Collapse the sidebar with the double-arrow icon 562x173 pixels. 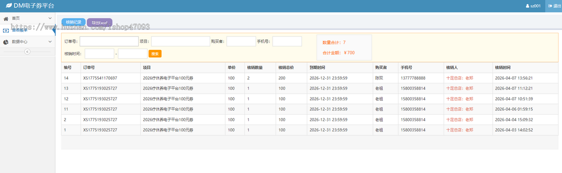pyautogui.click(x=27, y=51)
